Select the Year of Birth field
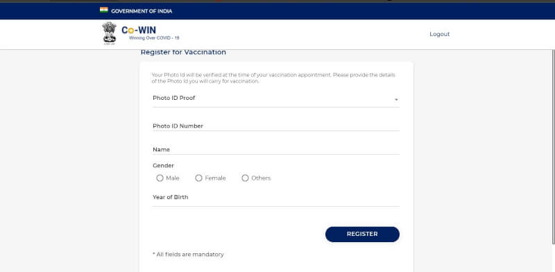The height and width of the screenshot is (272, 555). 276,198
